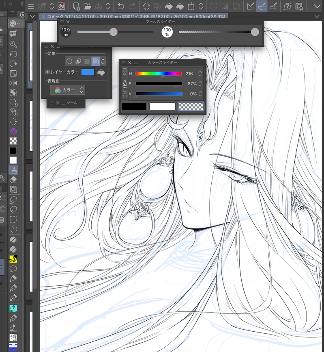Toggle Snap to Ruler
324x352 pixels.
[x=250, y=6]
